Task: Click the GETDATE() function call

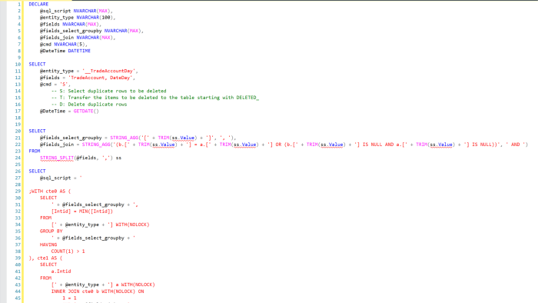Action: coord(86,112)
